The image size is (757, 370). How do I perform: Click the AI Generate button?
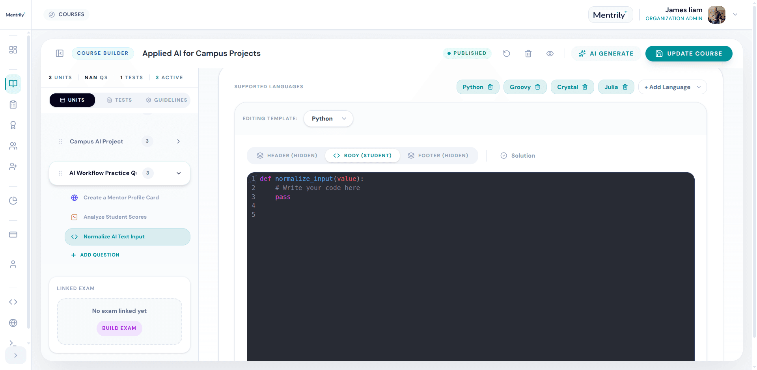606,54
